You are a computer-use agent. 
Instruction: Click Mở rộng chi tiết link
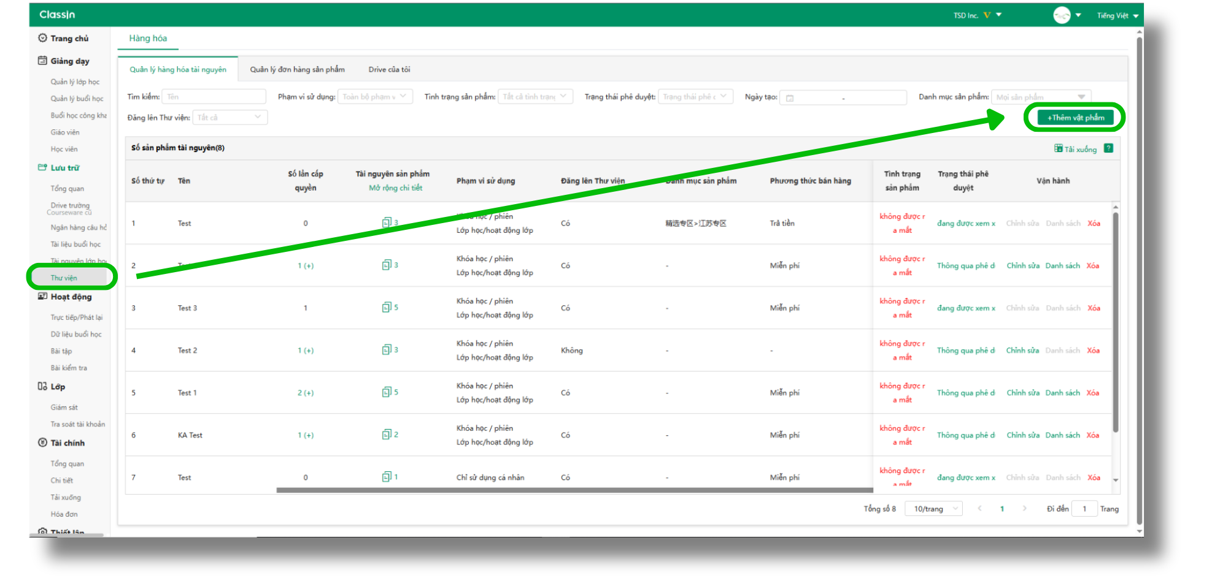pos(395,188)
